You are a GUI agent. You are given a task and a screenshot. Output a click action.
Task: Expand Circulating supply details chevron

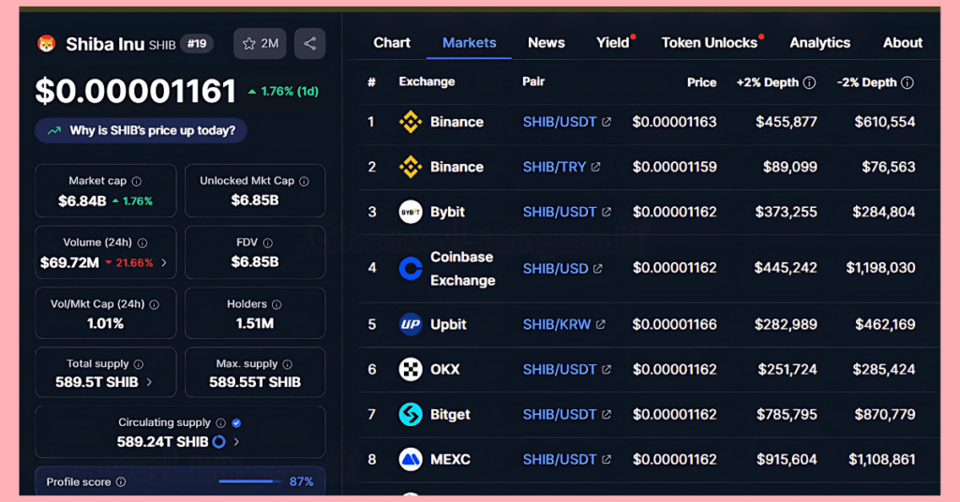[x=236, y=441]
